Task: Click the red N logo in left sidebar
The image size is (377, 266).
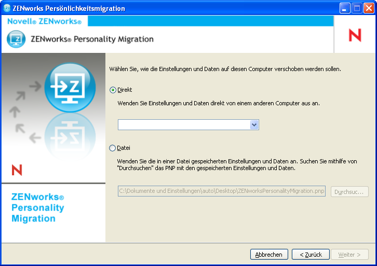Action: pos(17,170)
